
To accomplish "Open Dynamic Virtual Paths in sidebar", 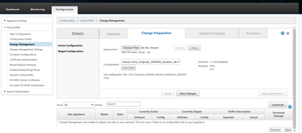I will [21, 75].
